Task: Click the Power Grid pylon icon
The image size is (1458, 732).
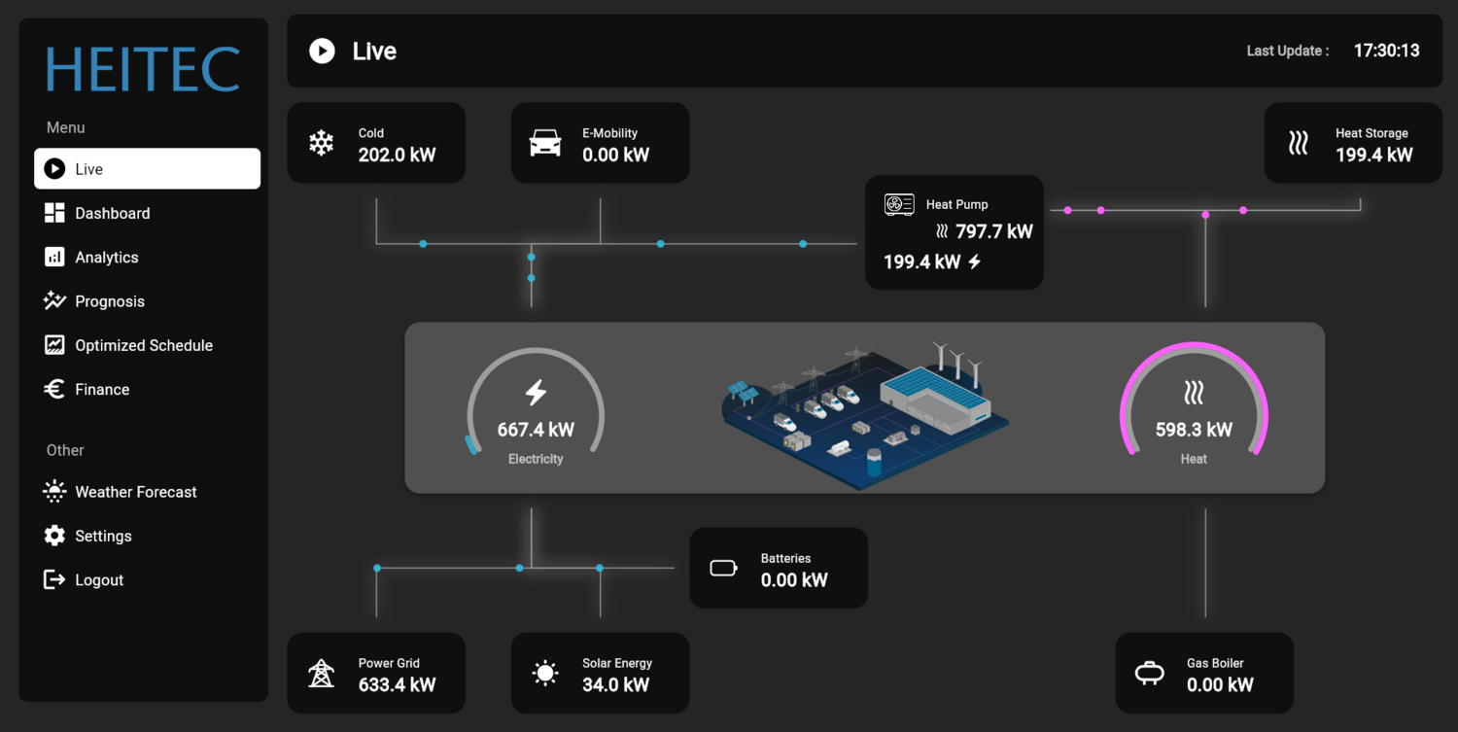Action: coord(321,673)
